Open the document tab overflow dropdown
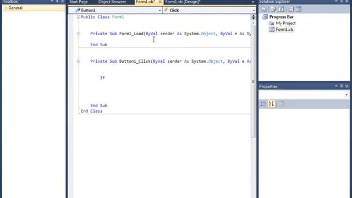The width and height of the screenshot is (352, 198). point(253,2)
